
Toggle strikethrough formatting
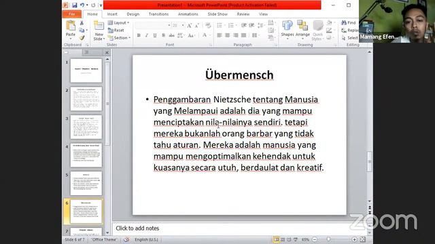172,35
